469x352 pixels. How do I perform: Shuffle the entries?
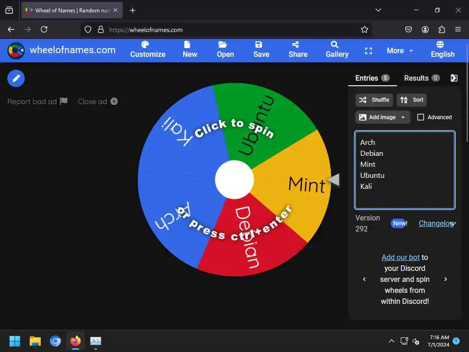point(374,100)
